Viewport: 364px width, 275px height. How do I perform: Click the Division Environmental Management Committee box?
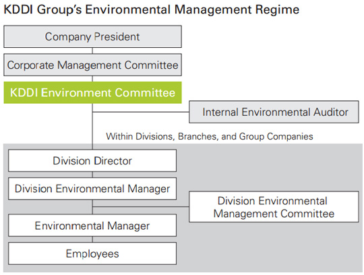[x=274, y=207]
